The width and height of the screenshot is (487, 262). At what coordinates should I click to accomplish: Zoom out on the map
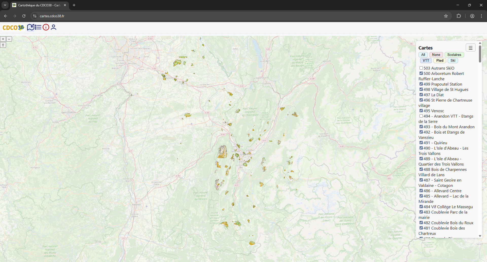pos(9,39)
